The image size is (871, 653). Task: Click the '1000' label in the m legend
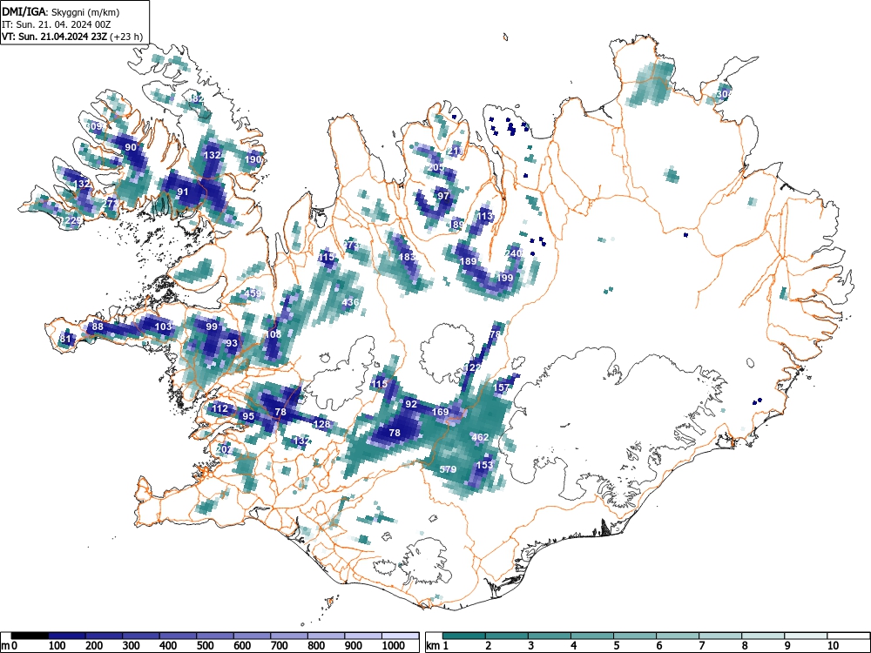394,646
